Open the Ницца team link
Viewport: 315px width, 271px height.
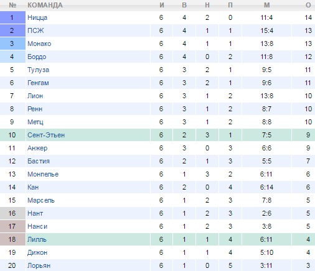[x=37, y=17]
